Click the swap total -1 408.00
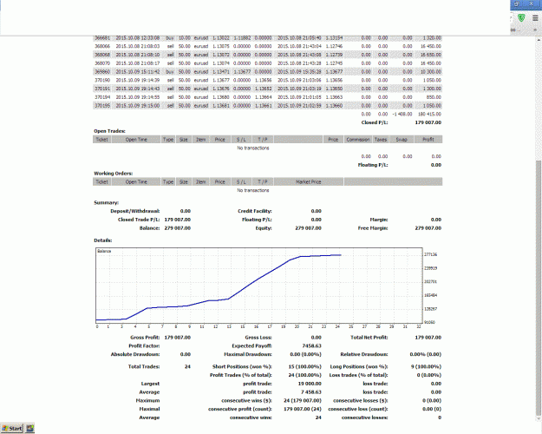The width and height of the screenshot is (542, 434). pyautogui.click(x=402, y=115)
